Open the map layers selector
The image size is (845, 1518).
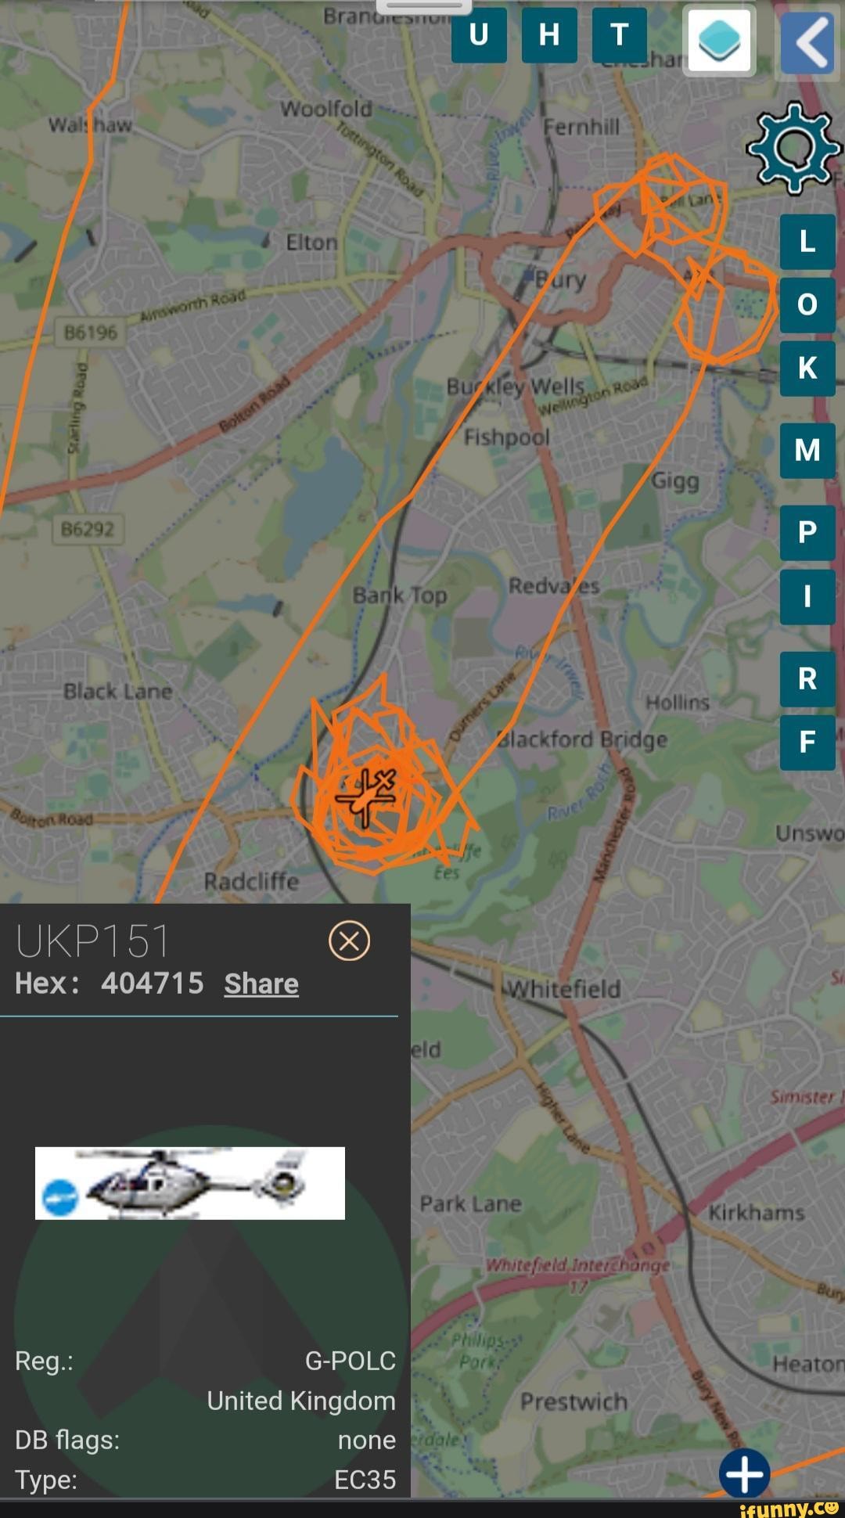click(x=719, y=41)
